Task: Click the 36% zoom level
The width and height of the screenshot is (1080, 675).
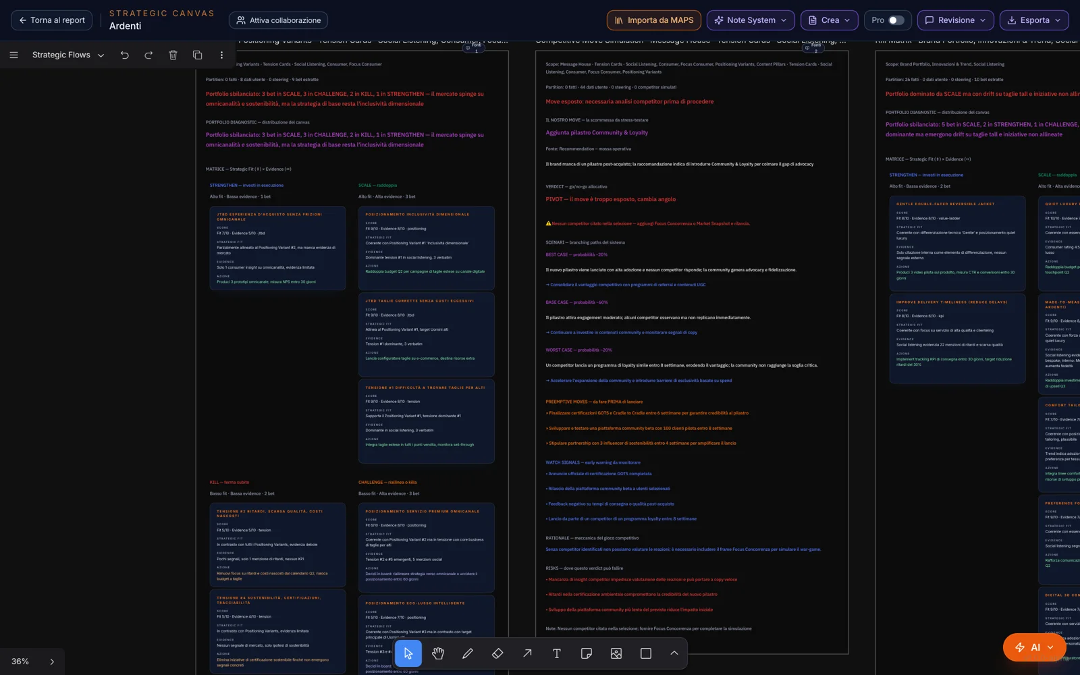Action: click(20, 661)
